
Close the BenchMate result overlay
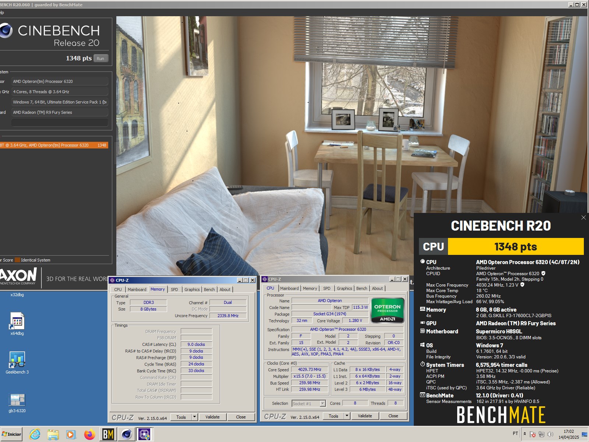click(583, 218)
